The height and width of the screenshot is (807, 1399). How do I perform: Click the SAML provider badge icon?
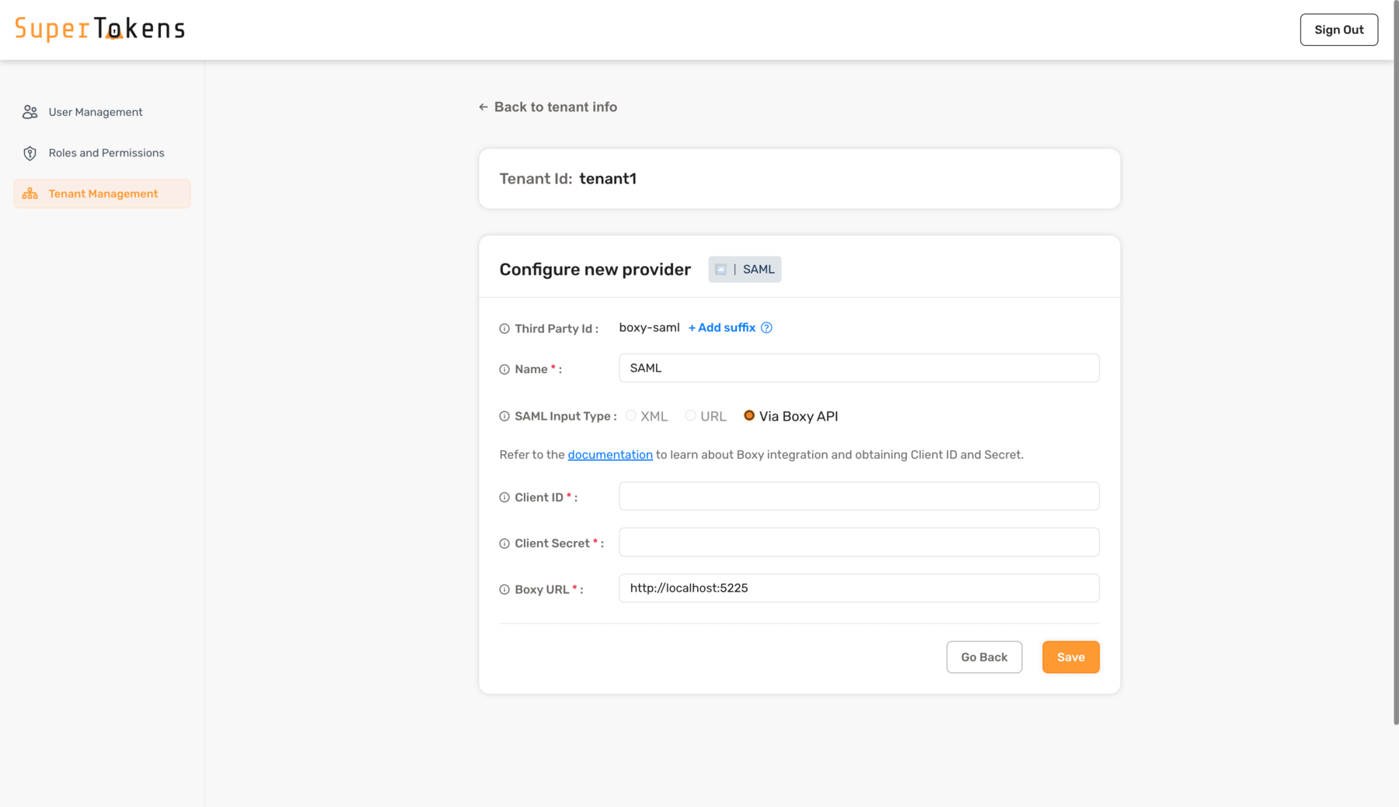click(721, 269)
